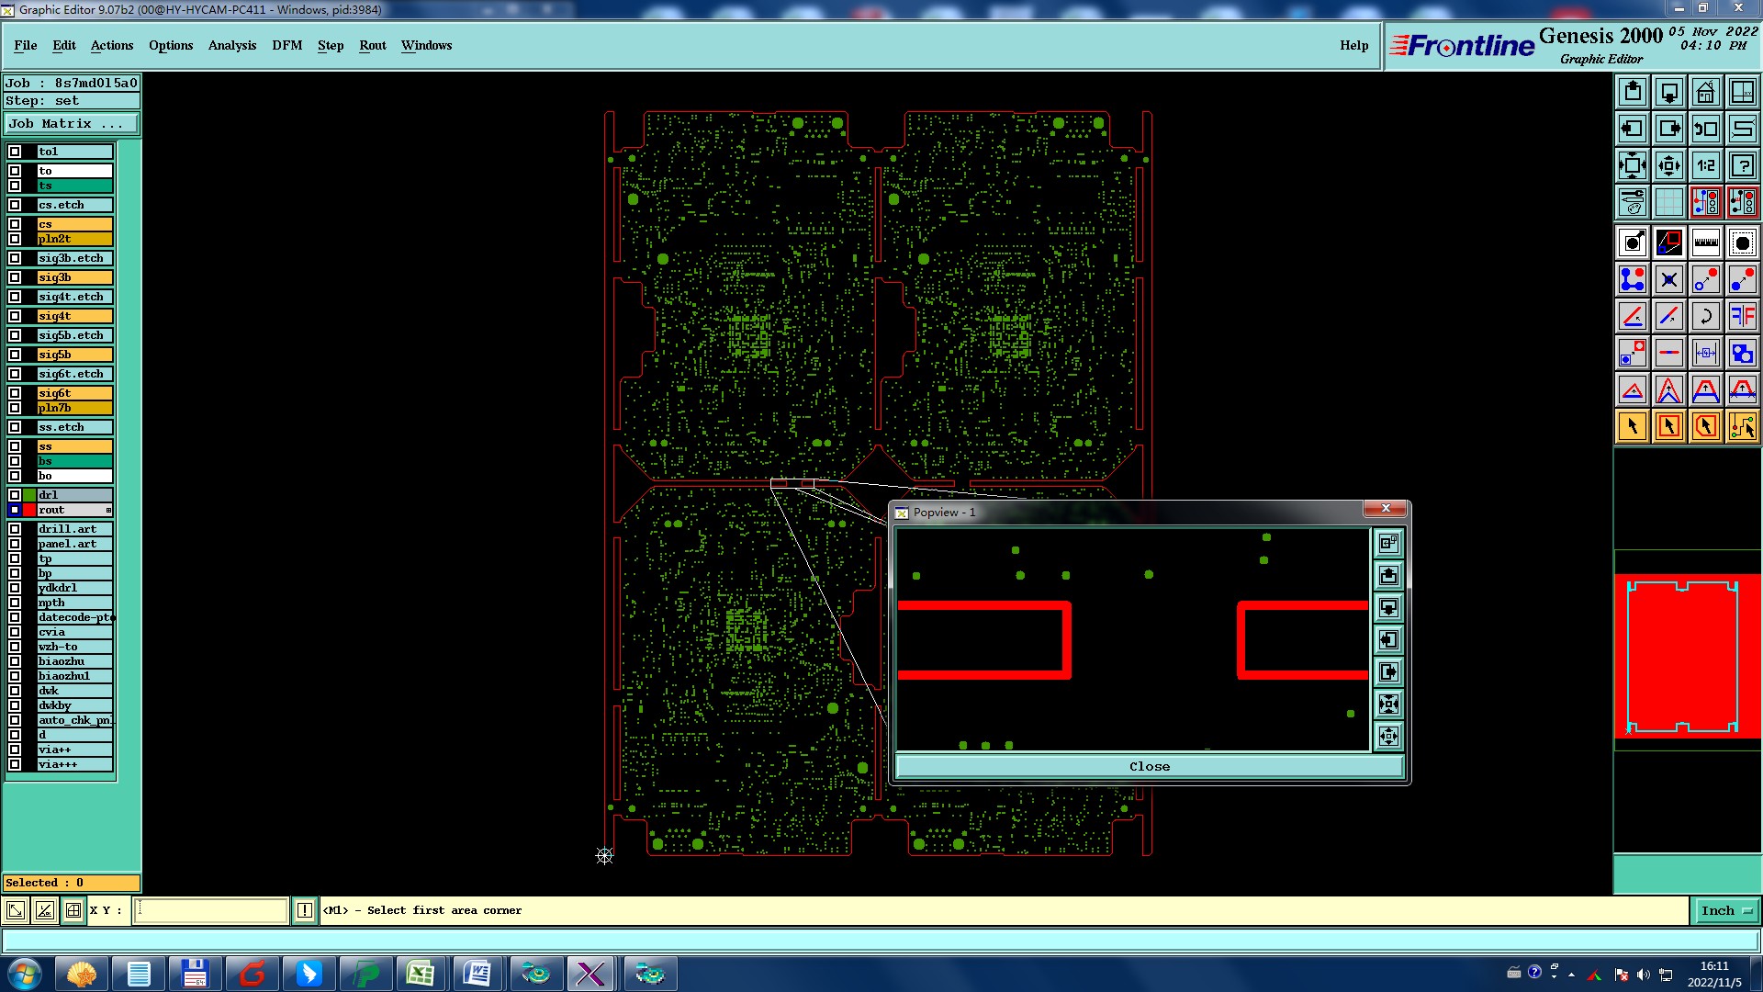
Task: Click the help question mark icon
Action: 1742,165
